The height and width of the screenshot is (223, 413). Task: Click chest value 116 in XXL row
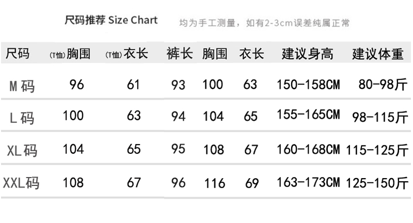[214, 183]
